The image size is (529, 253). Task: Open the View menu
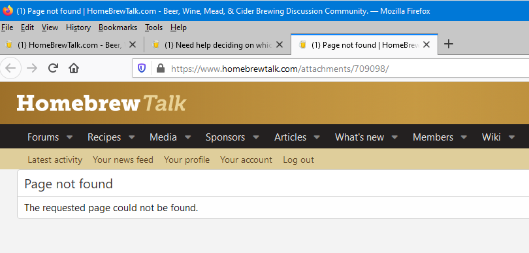[50, 27]
